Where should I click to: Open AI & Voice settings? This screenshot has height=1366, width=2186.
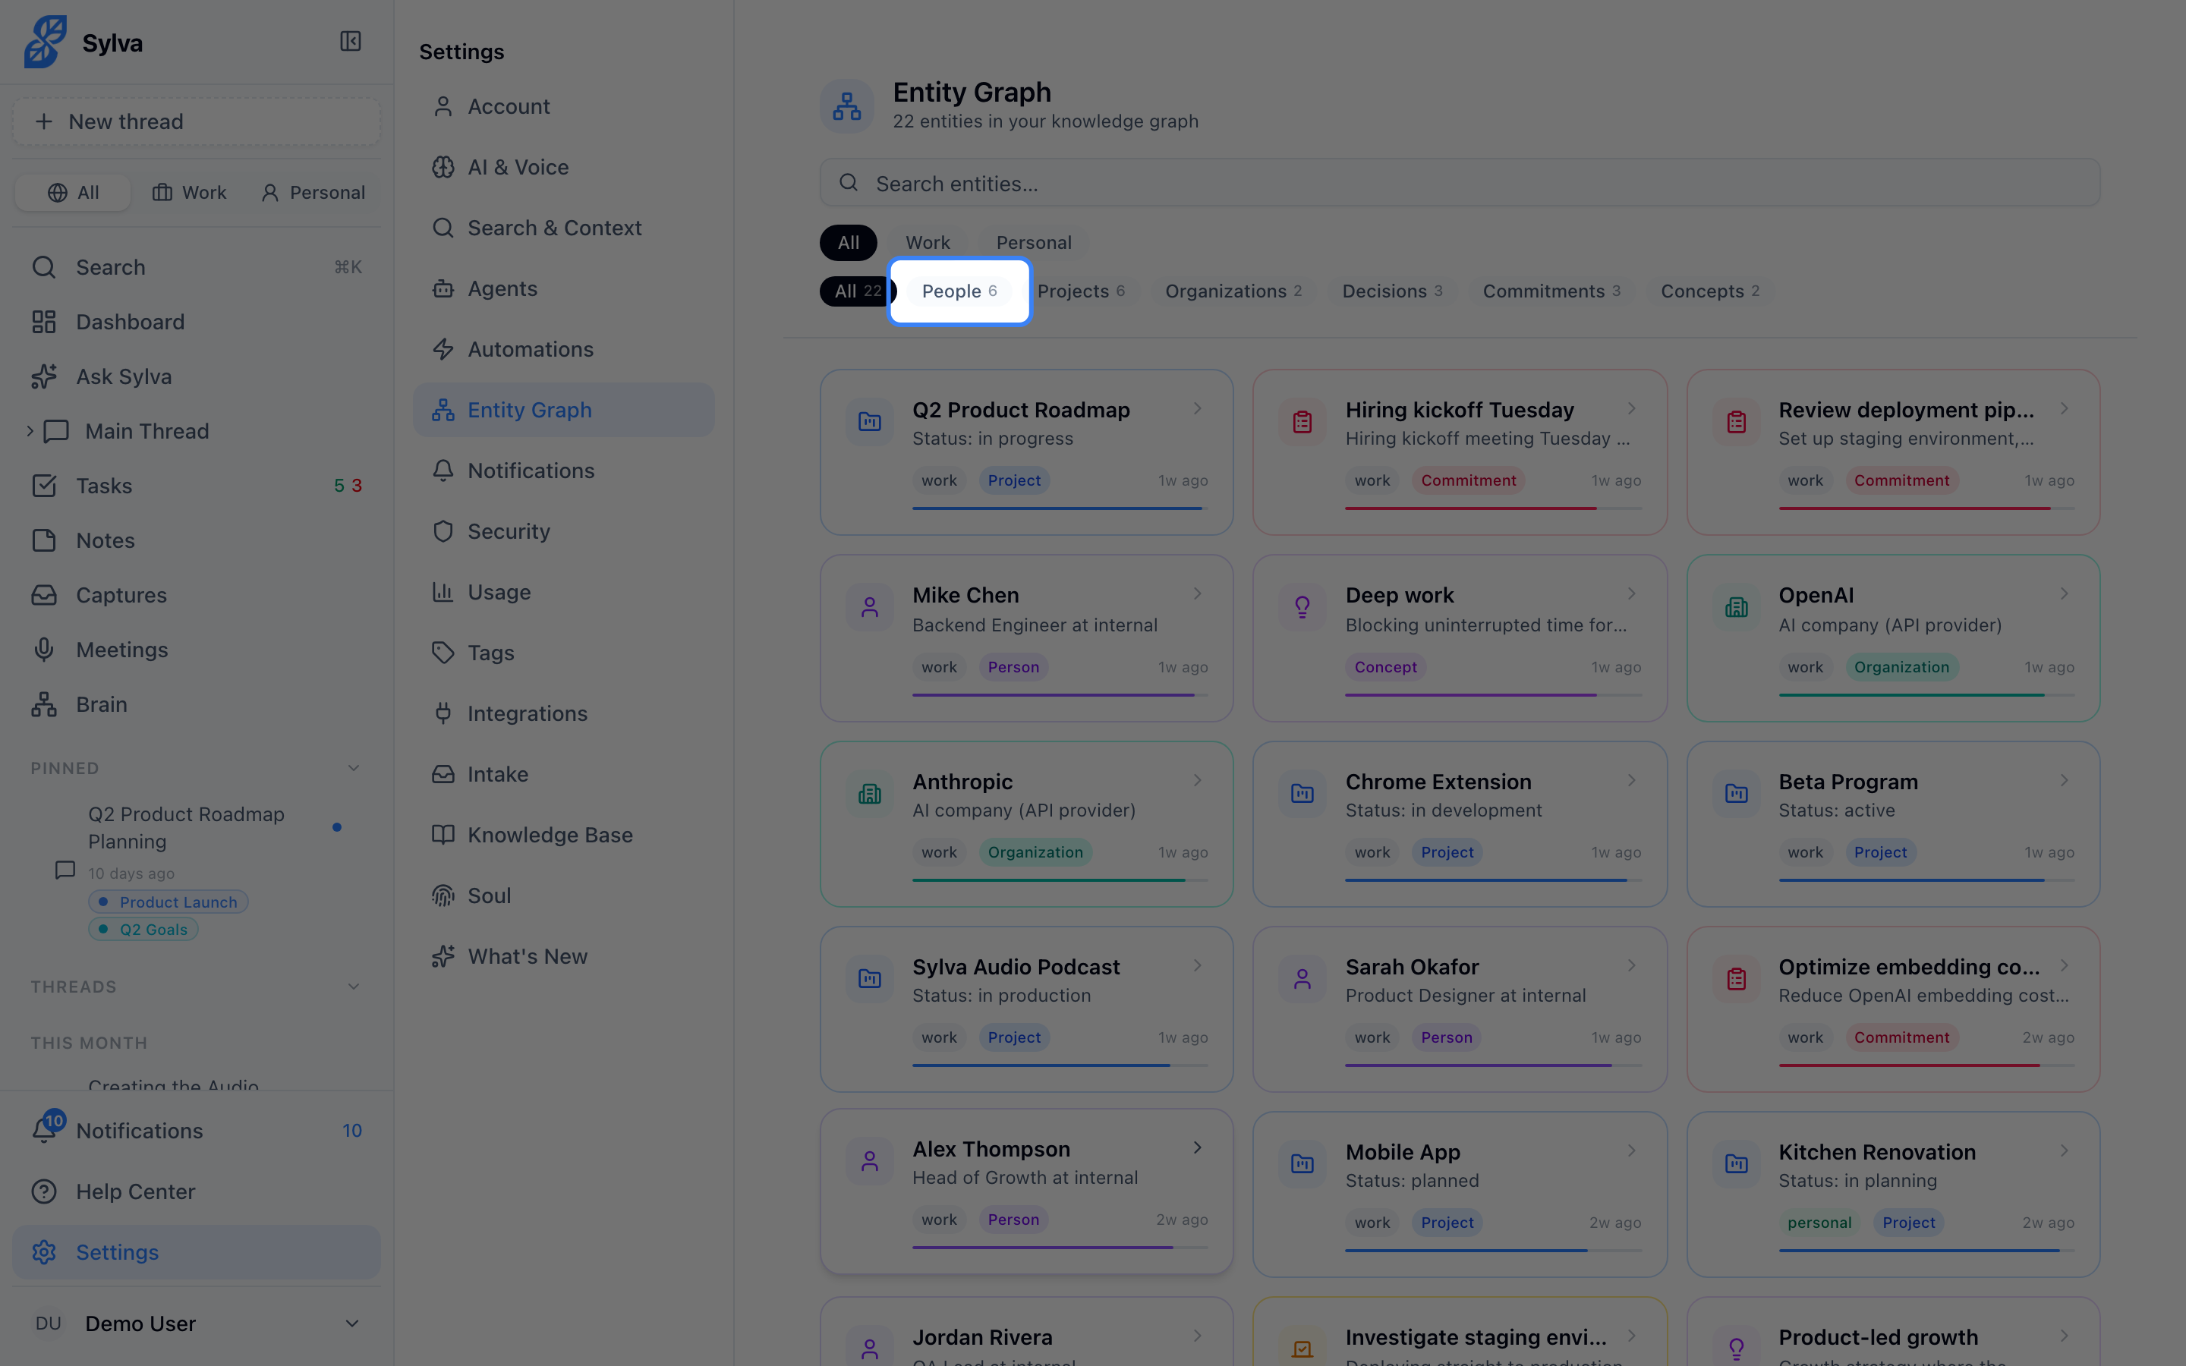tap(564, 167)
